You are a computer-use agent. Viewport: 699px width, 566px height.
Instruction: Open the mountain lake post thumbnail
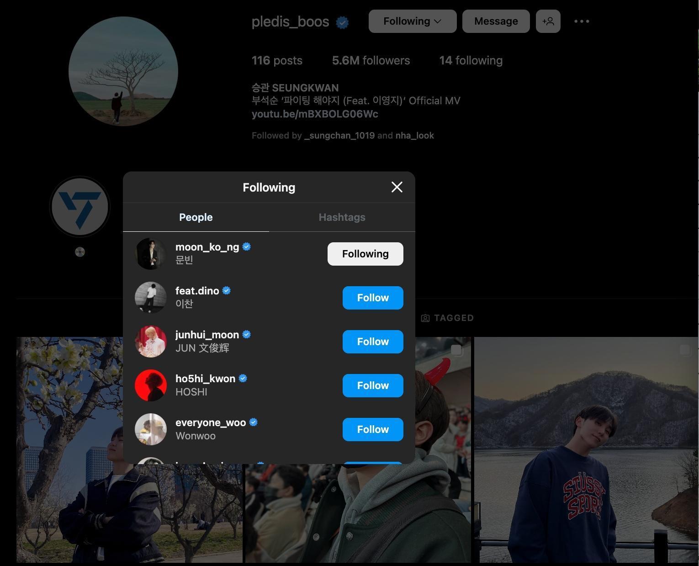[586, 450]
